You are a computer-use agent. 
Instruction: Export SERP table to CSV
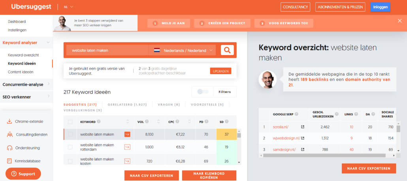pyautogui.click(x=369, y=168)
